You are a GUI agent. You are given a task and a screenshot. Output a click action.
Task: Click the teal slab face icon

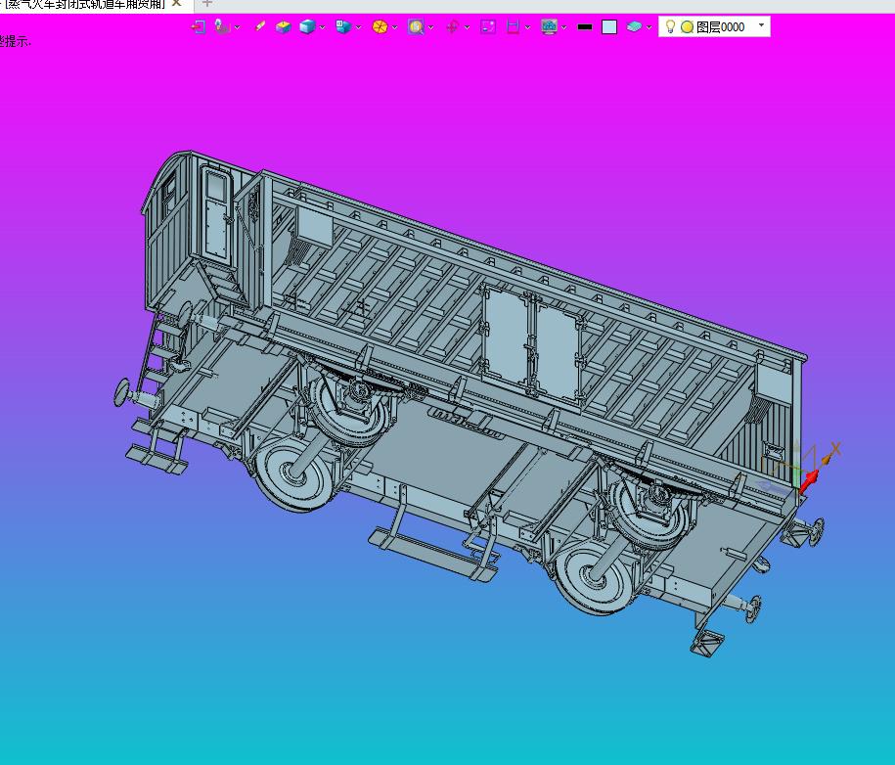click(x=634, y=26)
